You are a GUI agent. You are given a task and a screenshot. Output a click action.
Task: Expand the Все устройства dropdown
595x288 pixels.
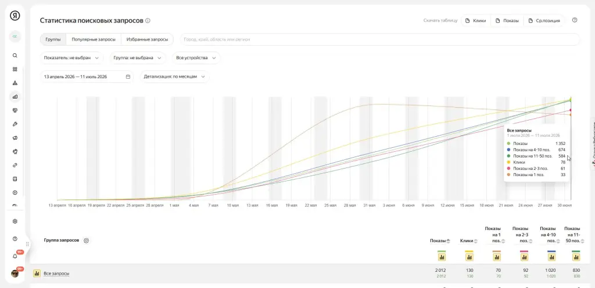(196, 58)
